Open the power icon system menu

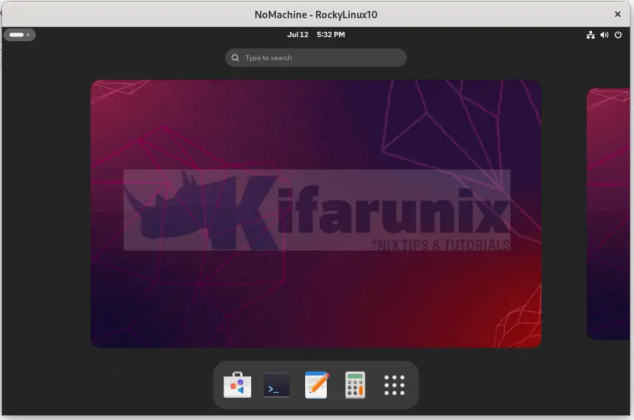(618, 35)
